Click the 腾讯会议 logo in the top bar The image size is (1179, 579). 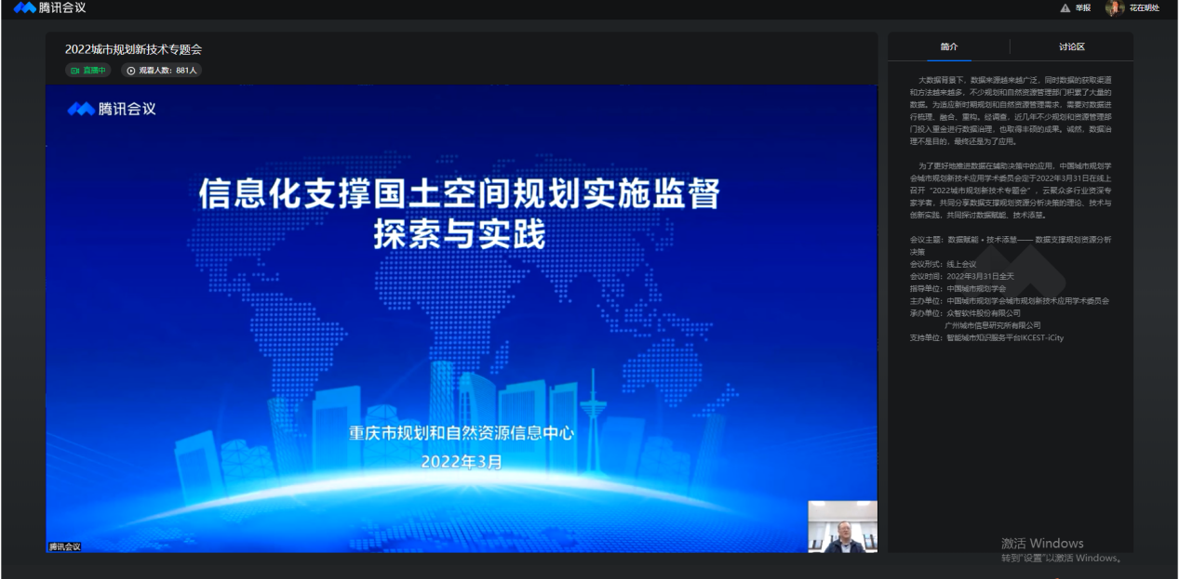click(37, 10)
